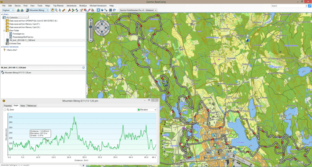This screenshot has width=312, height=167.
Task: Click the red marker on elevation graph
Action: 47,141
